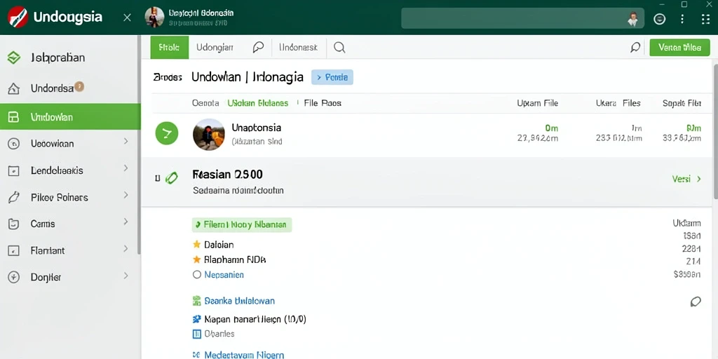Click the main content vertical scrollbar
Image resolution: width=718 pixels, height=359 pixels.
714,131
